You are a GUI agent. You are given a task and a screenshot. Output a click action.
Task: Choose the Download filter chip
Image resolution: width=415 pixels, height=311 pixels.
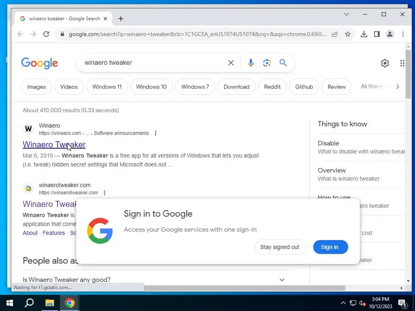(x=237, y=87)
